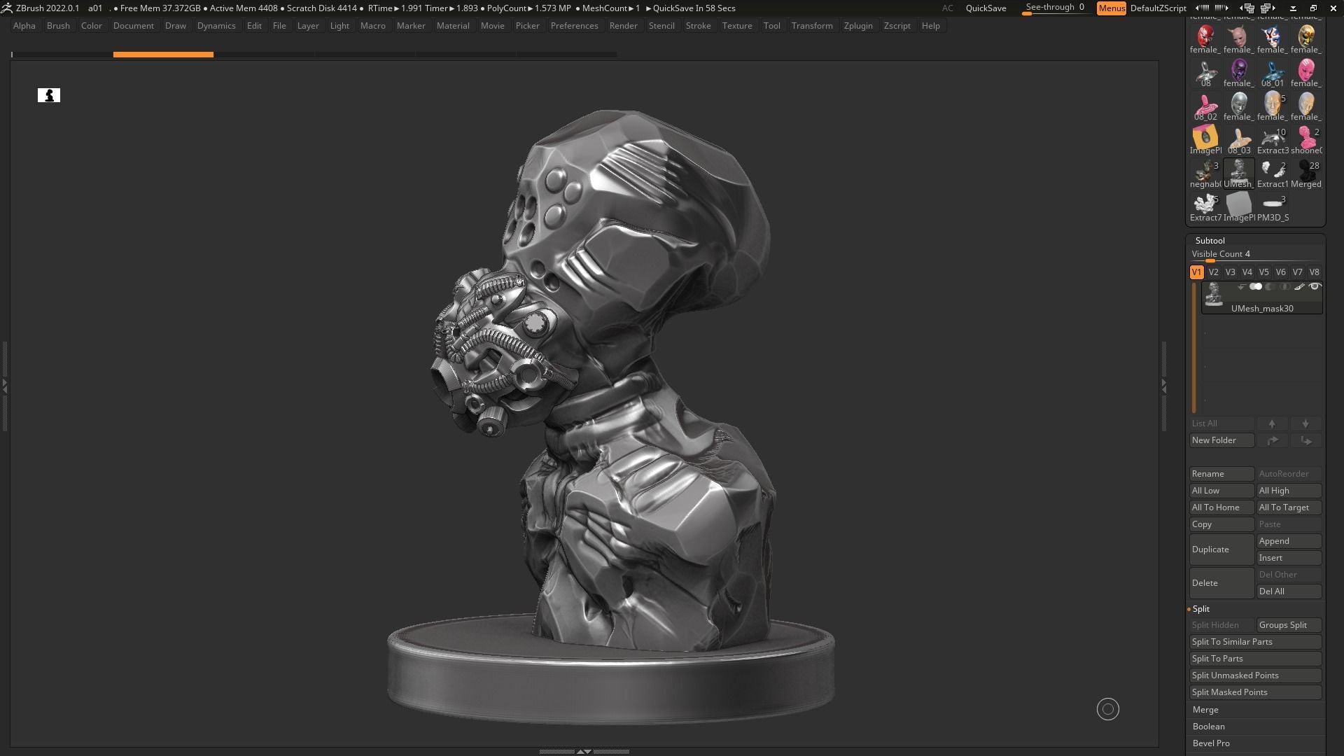
Task: Select the PM3D_S disc tool
Action: tap(1272, 206)
